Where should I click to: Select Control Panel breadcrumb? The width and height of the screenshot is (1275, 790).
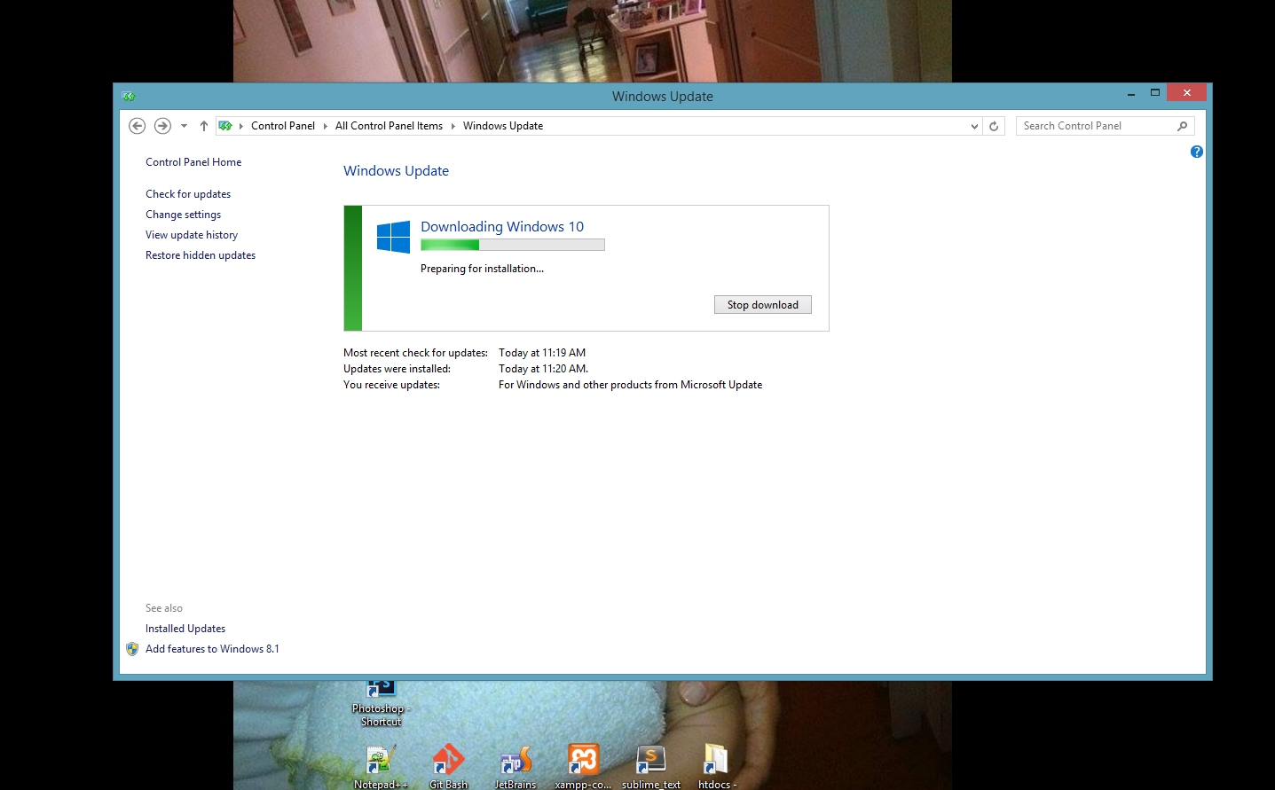tap(283, 126)
